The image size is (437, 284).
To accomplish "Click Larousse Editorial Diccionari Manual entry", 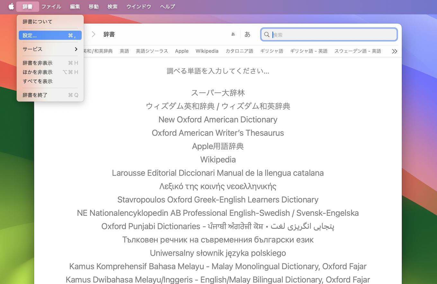I will pyautogui.click(x=218, y=173).
